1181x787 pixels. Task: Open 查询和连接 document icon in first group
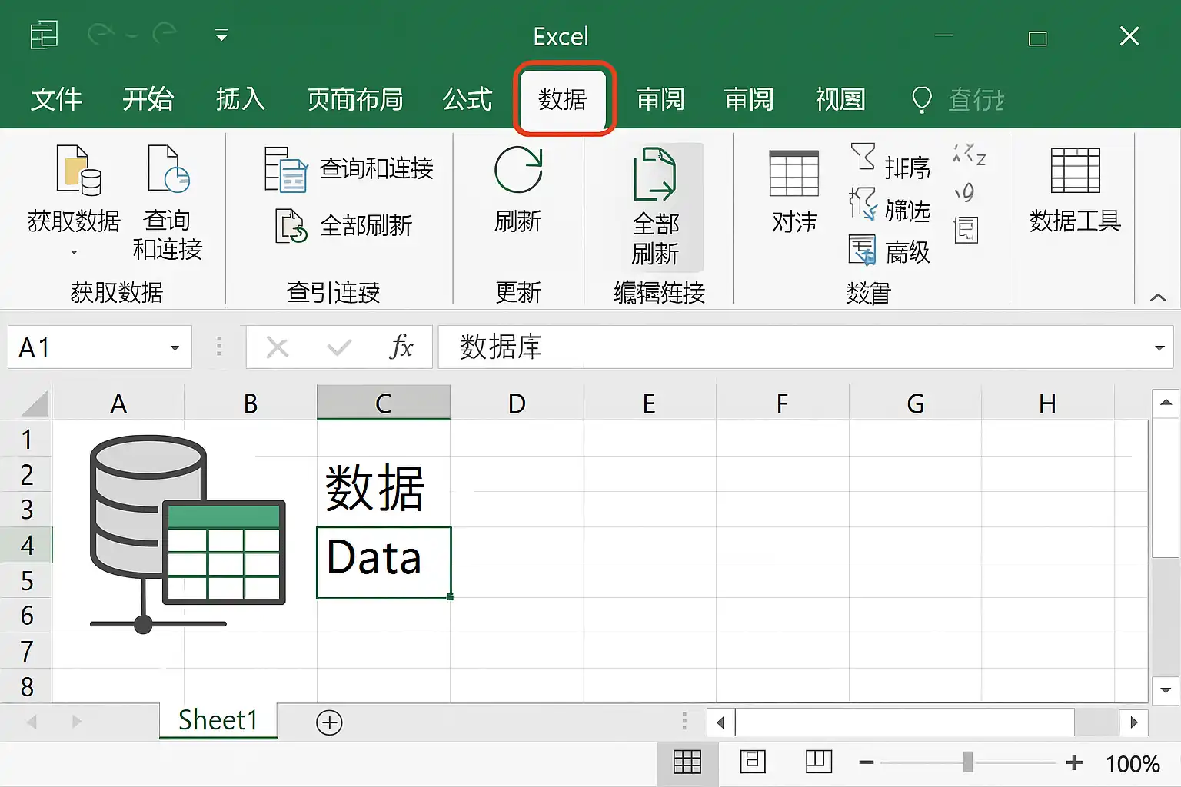168,169
